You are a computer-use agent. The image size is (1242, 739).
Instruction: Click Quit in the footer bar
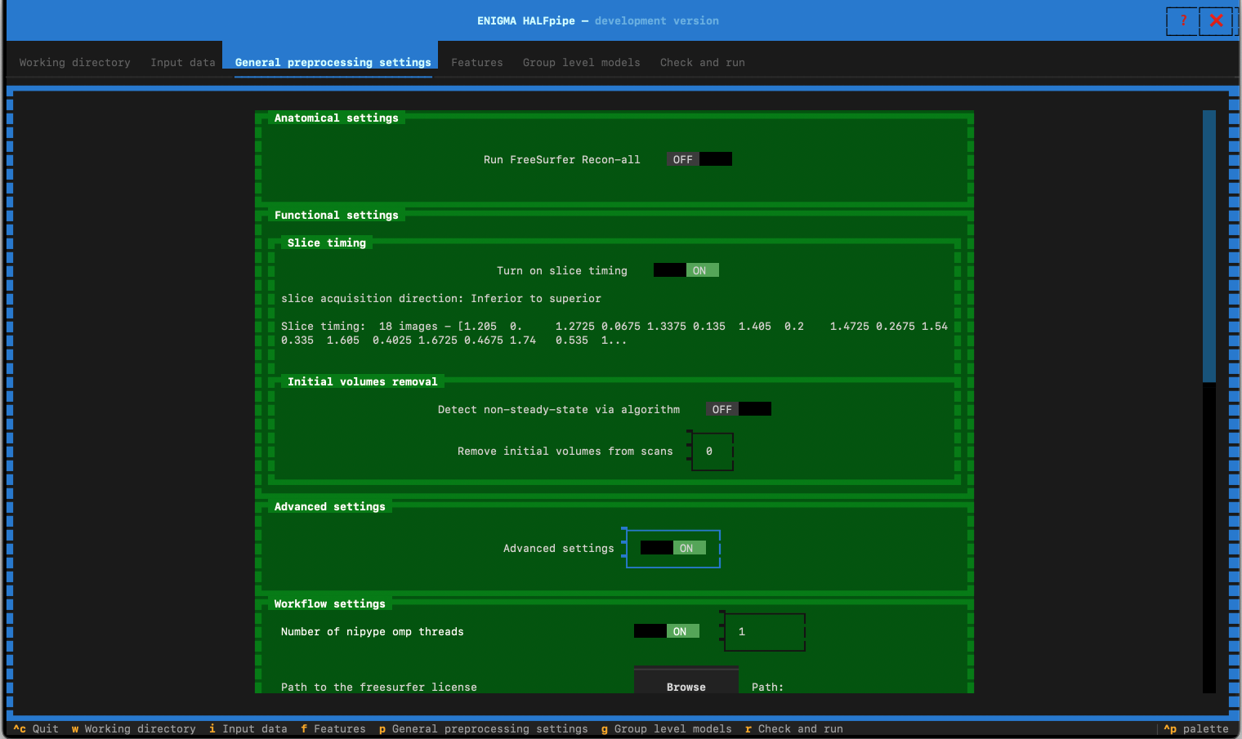coord(35,728)
